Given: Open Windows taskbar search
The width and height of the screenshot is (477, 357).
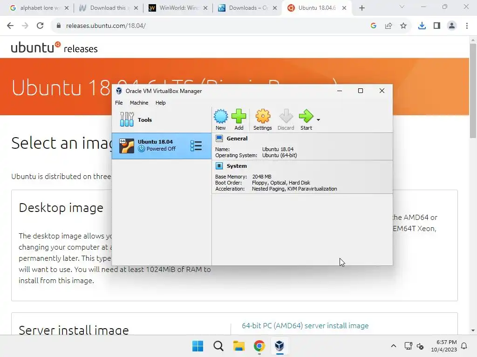Looking at the screenshot, I should [x=218, y=346].
